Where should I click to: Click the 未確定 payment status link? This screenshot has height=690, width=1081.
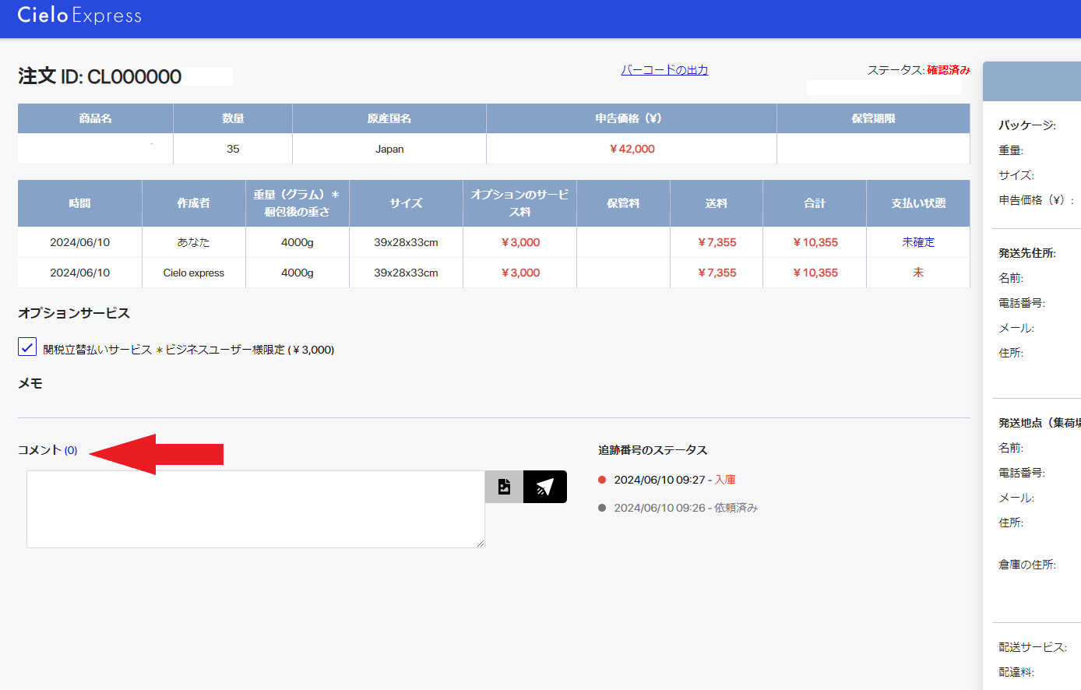[918, 242]
